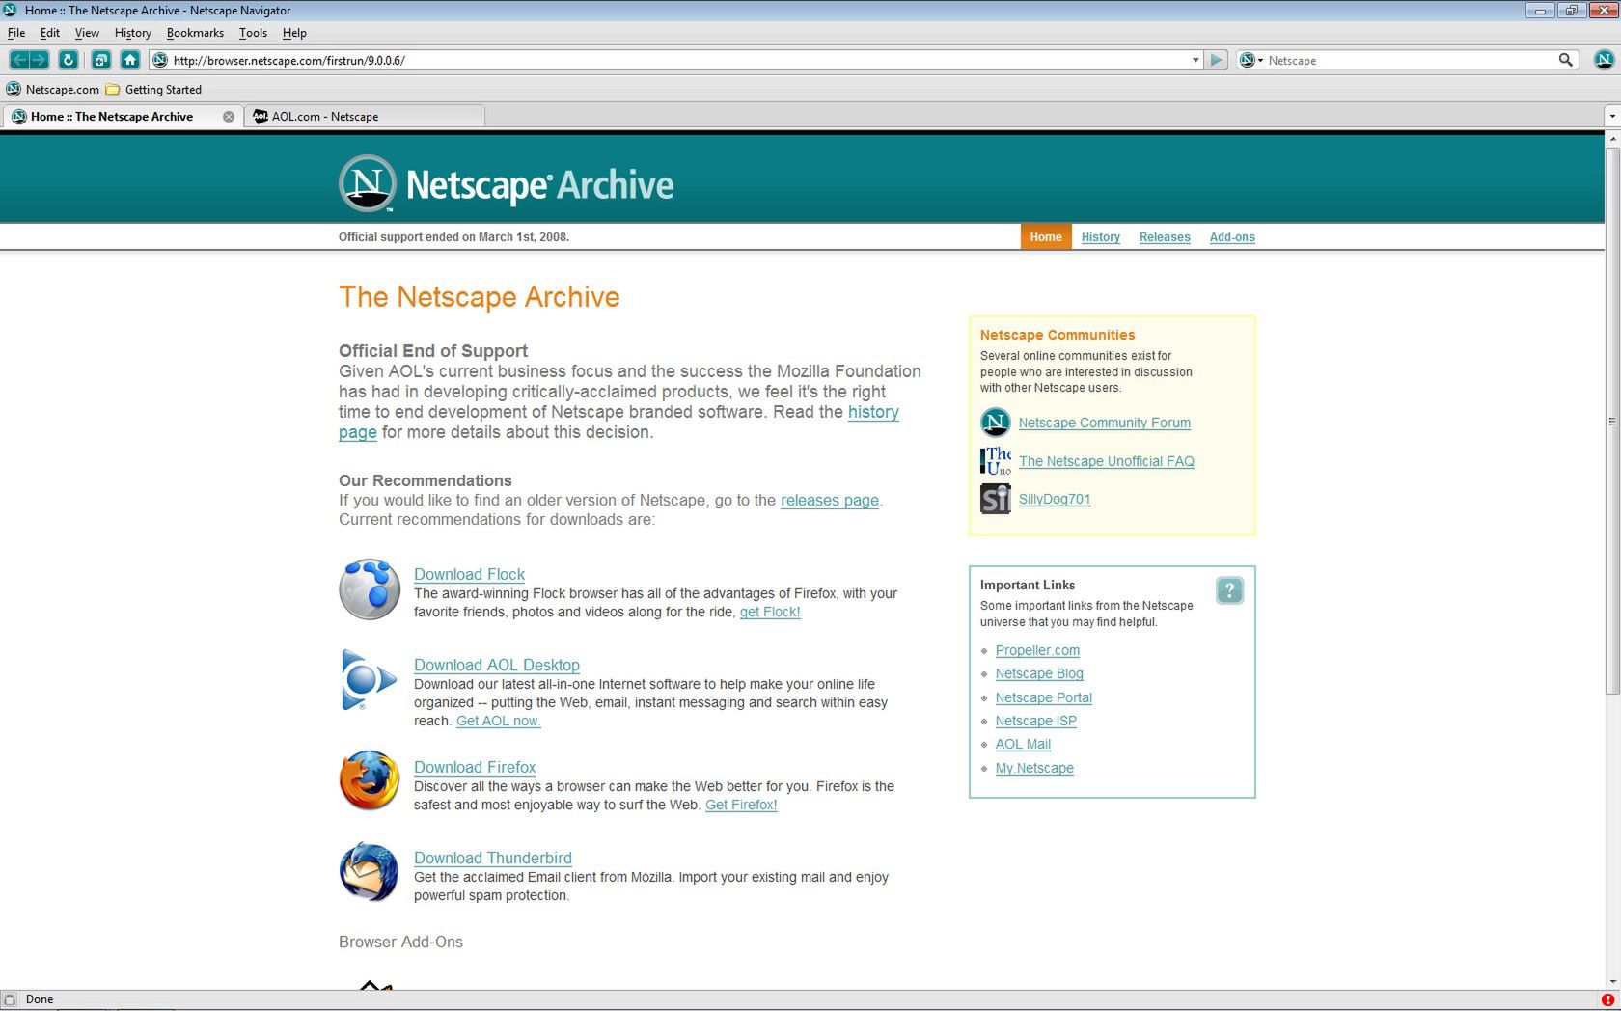Open the Edit menu
Image resolution: width=1621 pixels, height=1011 pixels.
(x=50, y=32)
